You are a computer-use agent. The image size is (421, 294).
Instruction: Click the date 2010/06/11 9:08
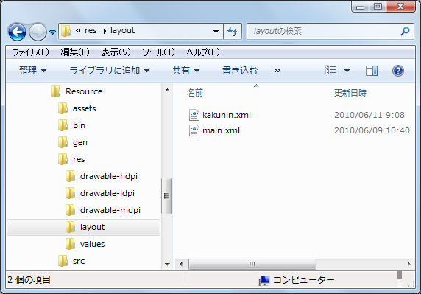(x=369, y=115)
